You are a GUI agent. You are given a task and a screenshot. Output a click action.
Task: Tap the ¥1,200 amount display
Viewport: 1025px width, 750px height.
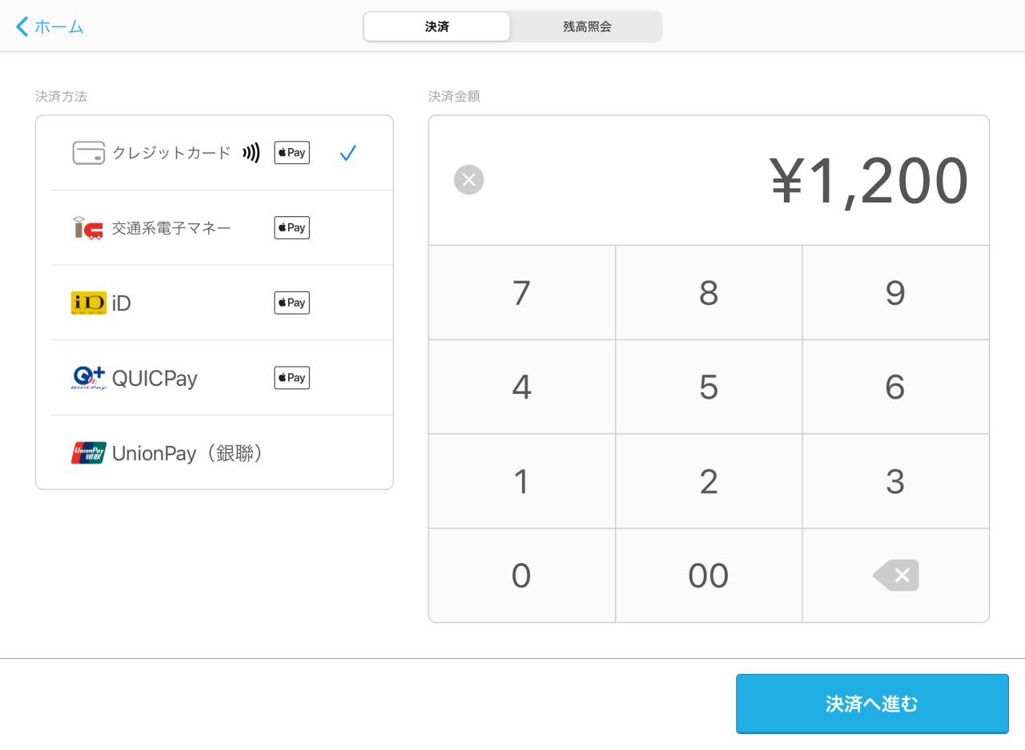click(869, 181)
